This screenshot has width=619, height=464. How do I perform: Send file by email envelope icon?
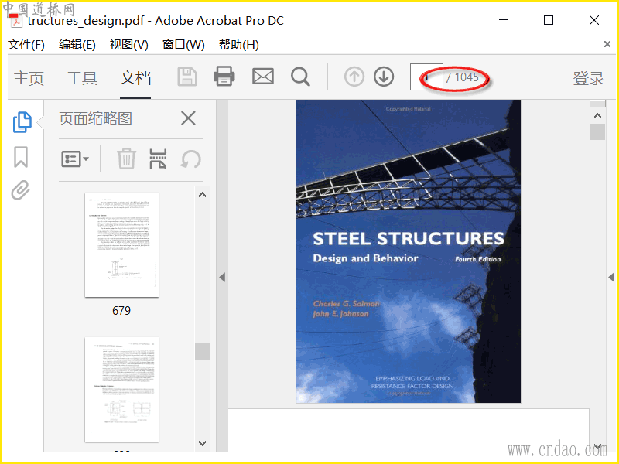point(263,76)
